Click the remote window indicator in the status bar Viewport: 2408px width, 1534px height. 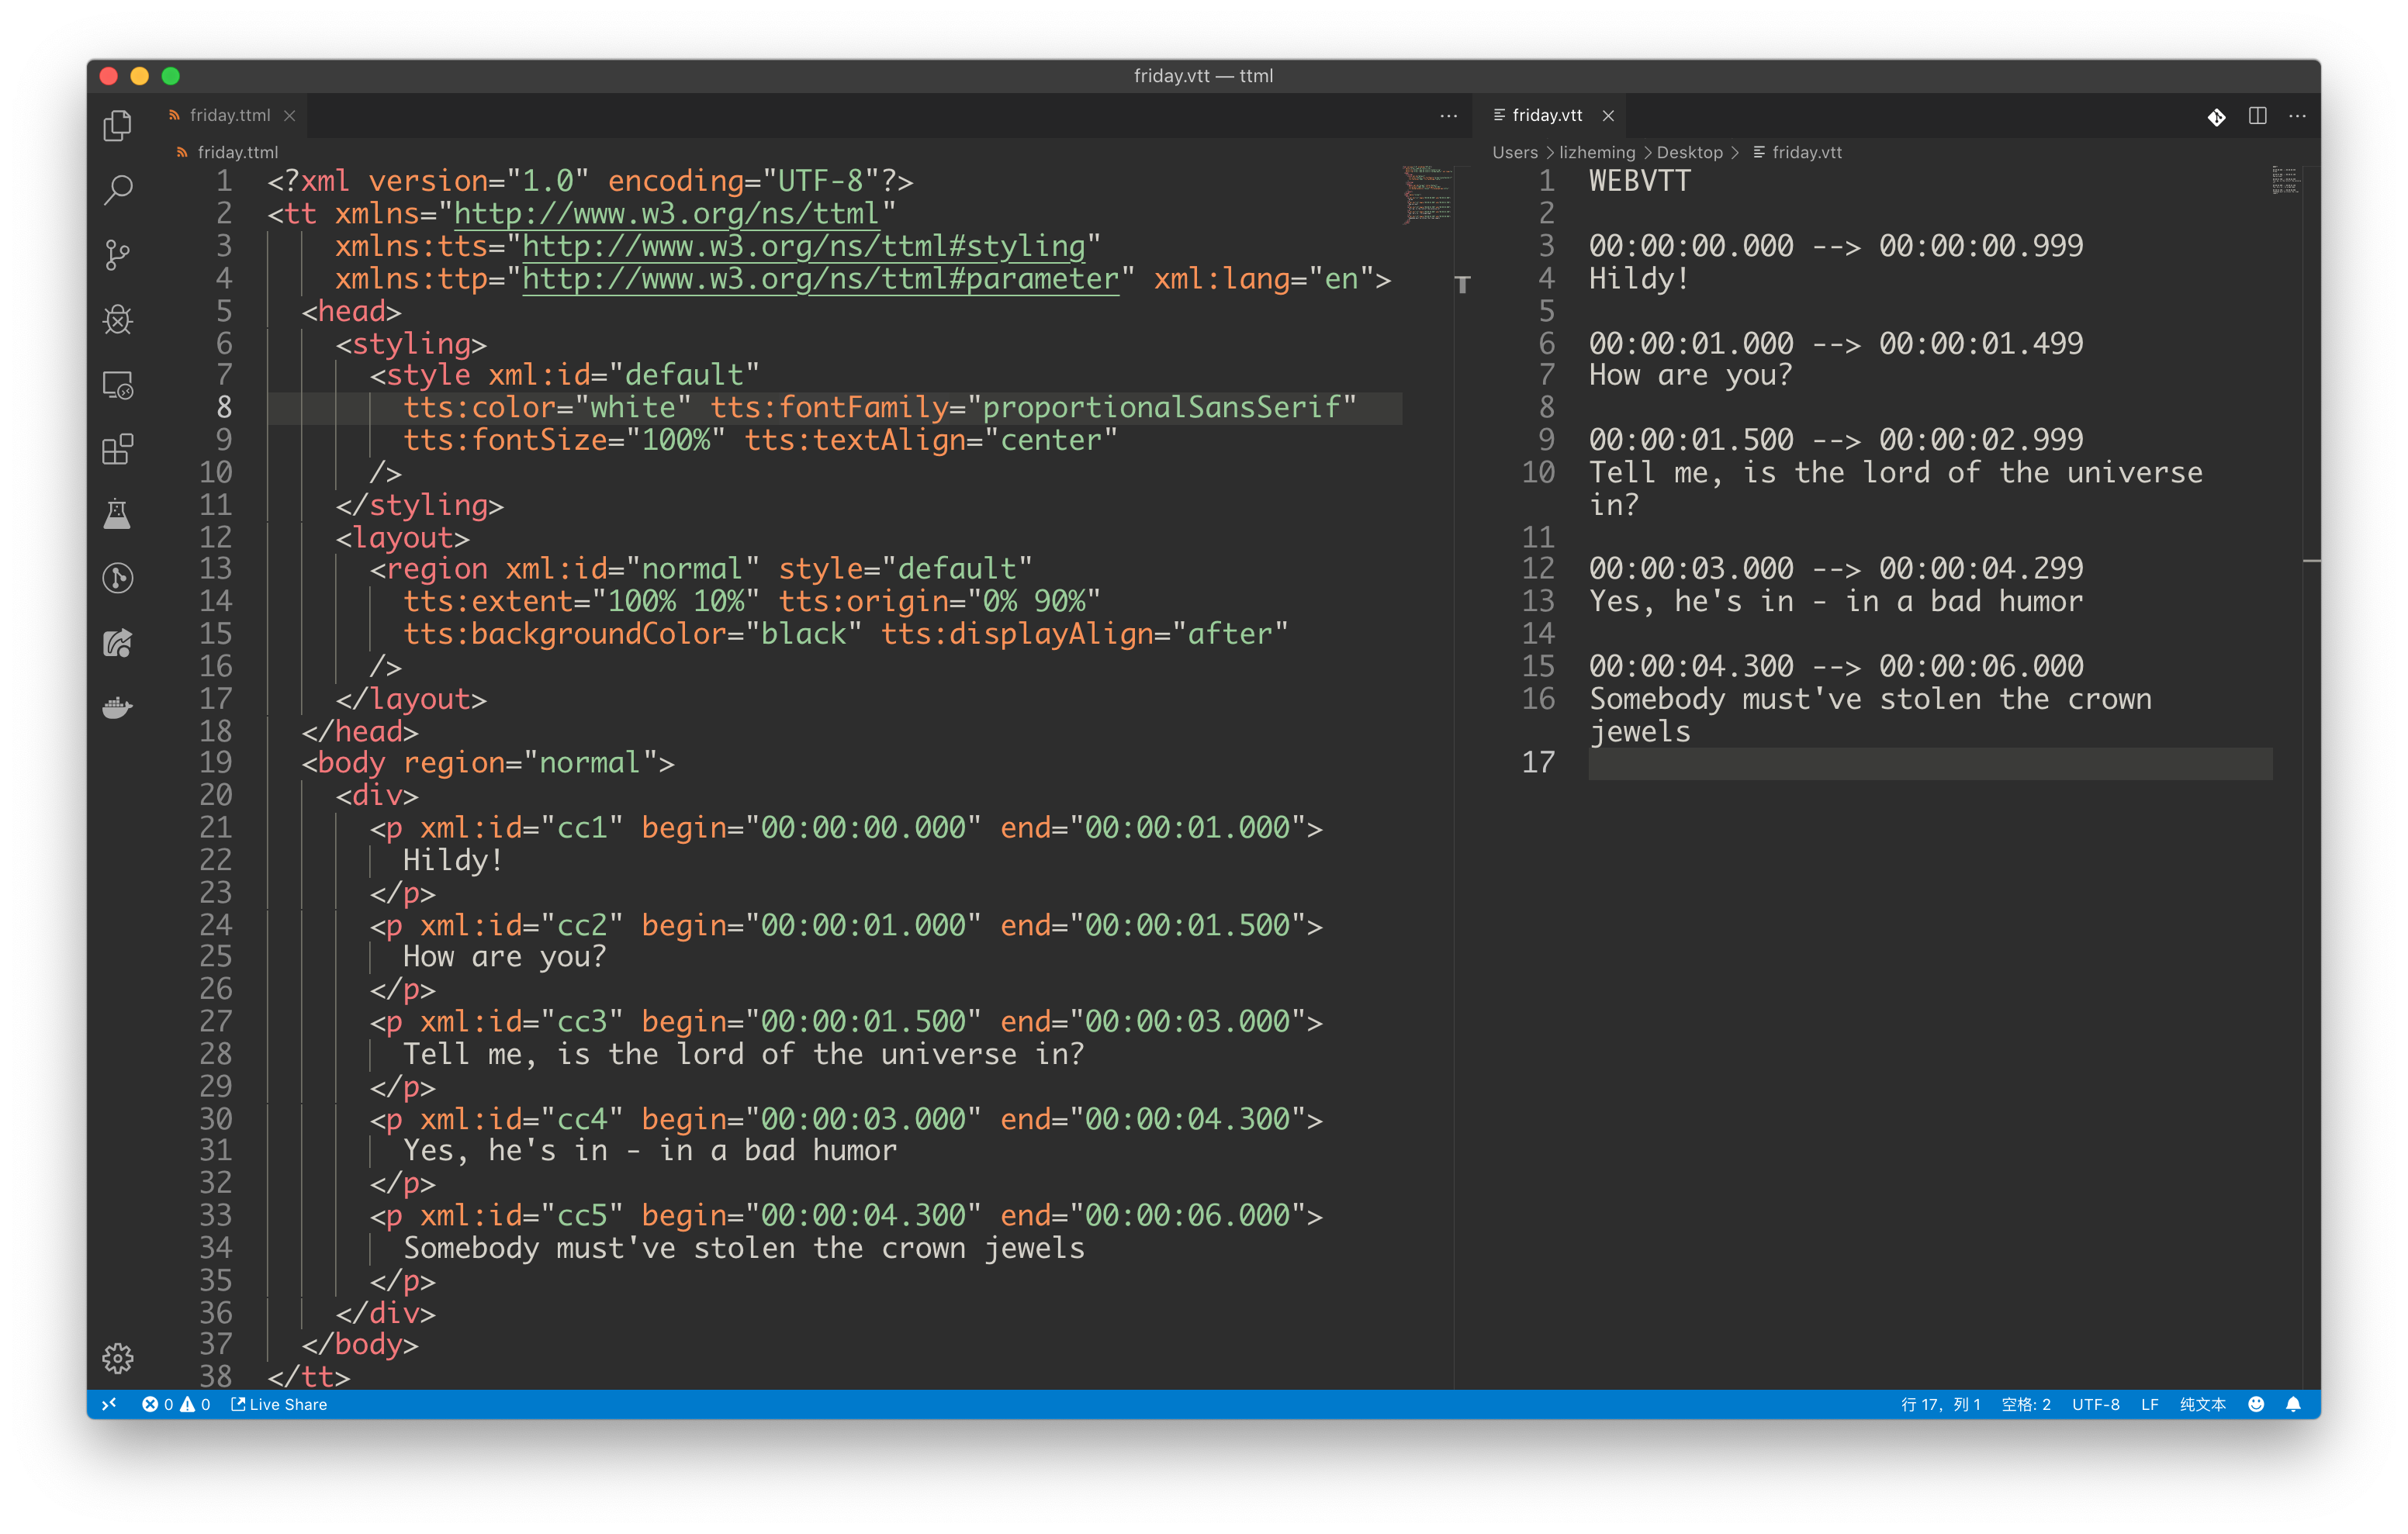pos(109,1404)
